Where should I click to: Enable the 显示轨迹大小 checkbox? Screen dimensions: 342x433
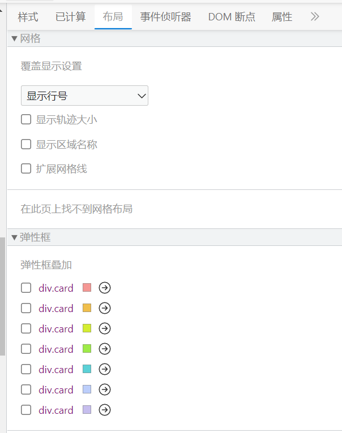pos(26,119)
